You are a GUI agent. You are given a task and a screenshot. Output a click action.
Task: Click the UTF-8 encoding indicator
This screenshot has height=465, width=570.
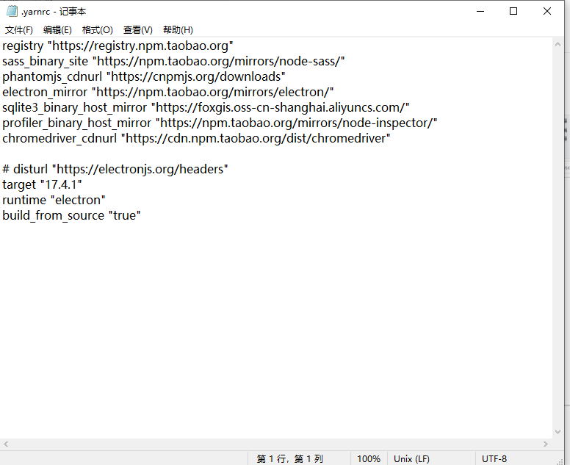coord(494,458)
